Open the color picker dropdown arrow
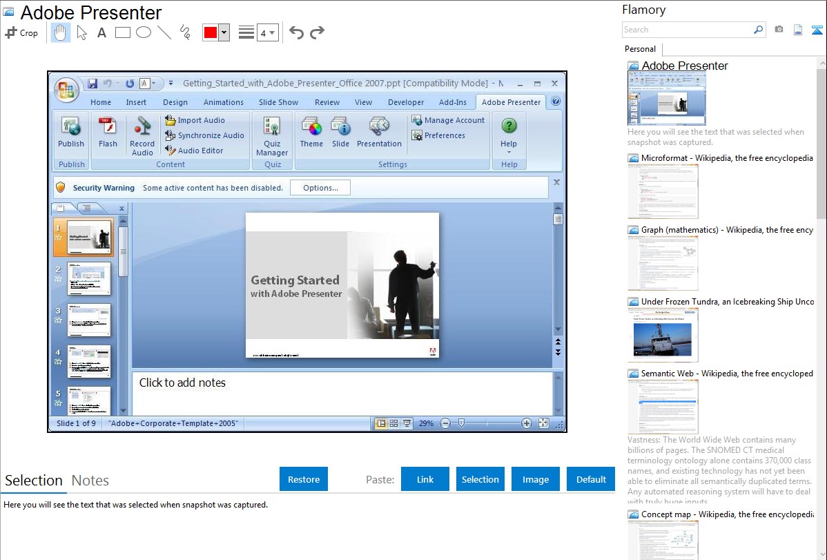This screenshot has width=827, height=560. 224,32
